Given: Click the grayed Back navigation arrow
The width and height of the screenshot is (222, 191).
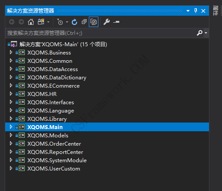Looking at the screenshot, I should [x=12, y=22].
